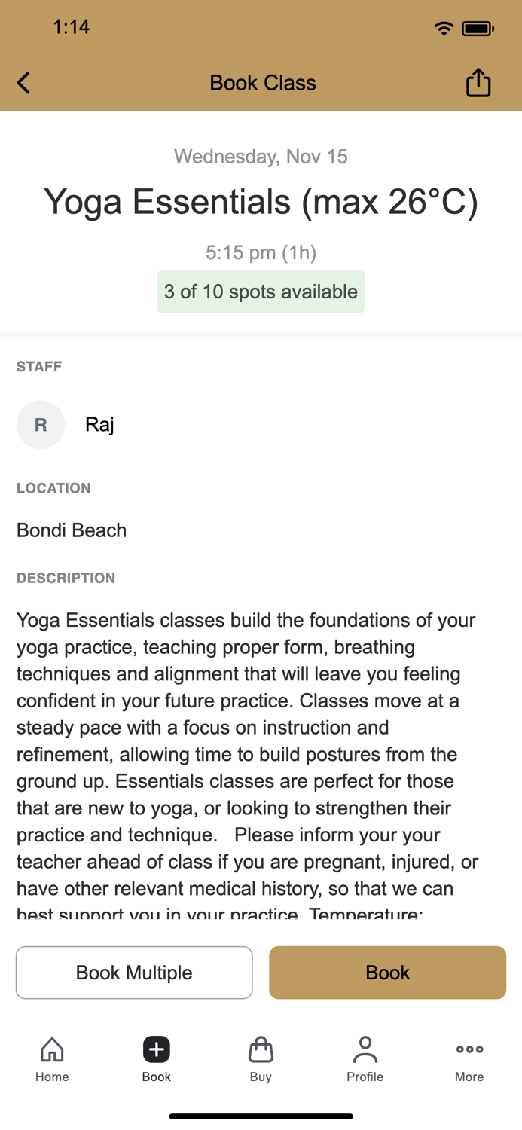This screenshot has width=522, height=1130.
Task: Tap the Book Class title
Action: (261, 83)
